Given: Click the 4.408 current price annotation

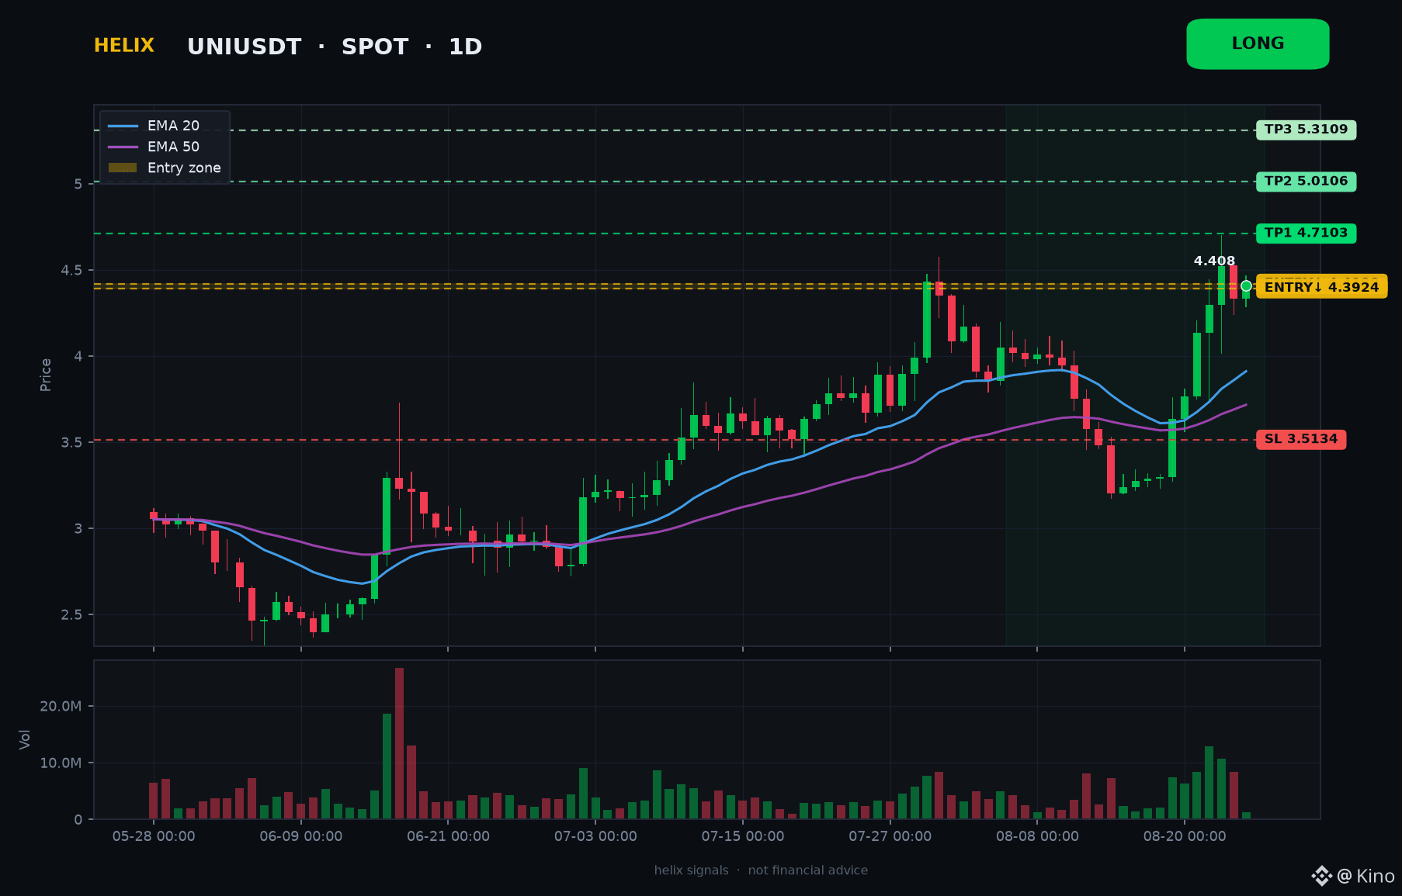Looking at the screenshot, I should tap(1214, 261).
